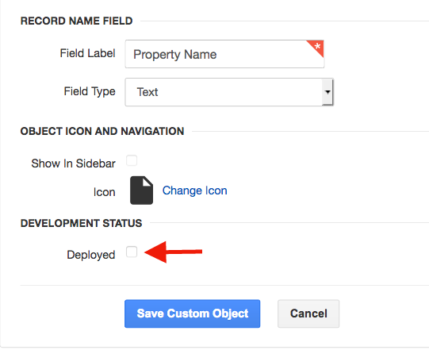The height and width of the screenshot is (350, 429).
Task: Open the Field Type dropdown arrow
Action: tap(327, 92)
